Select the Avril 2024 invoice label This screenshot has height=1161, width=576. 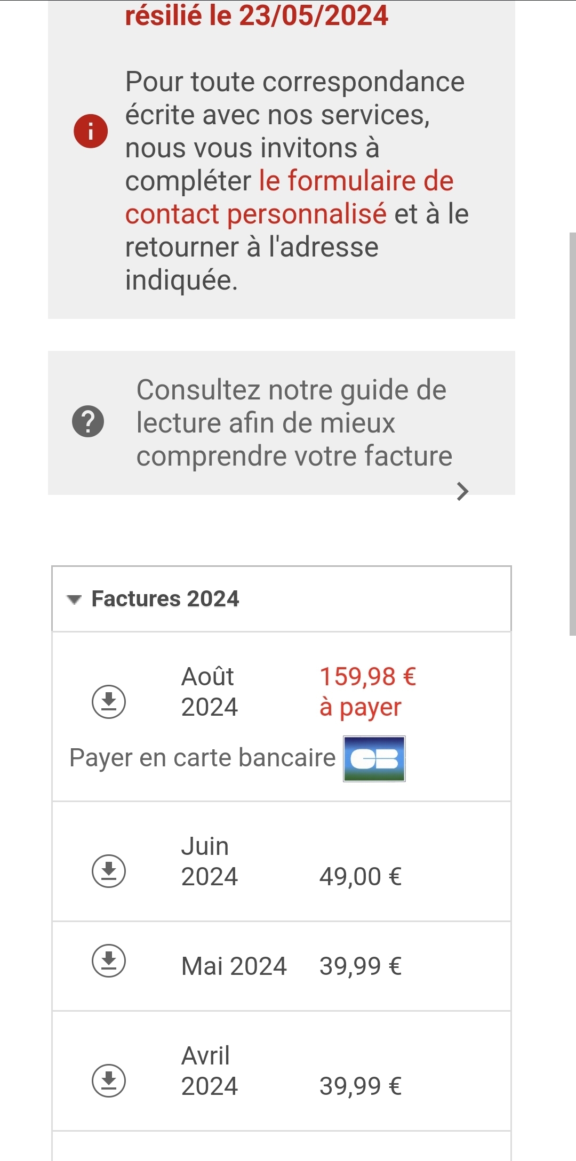pyautogui.click(x=209, y=1070)
